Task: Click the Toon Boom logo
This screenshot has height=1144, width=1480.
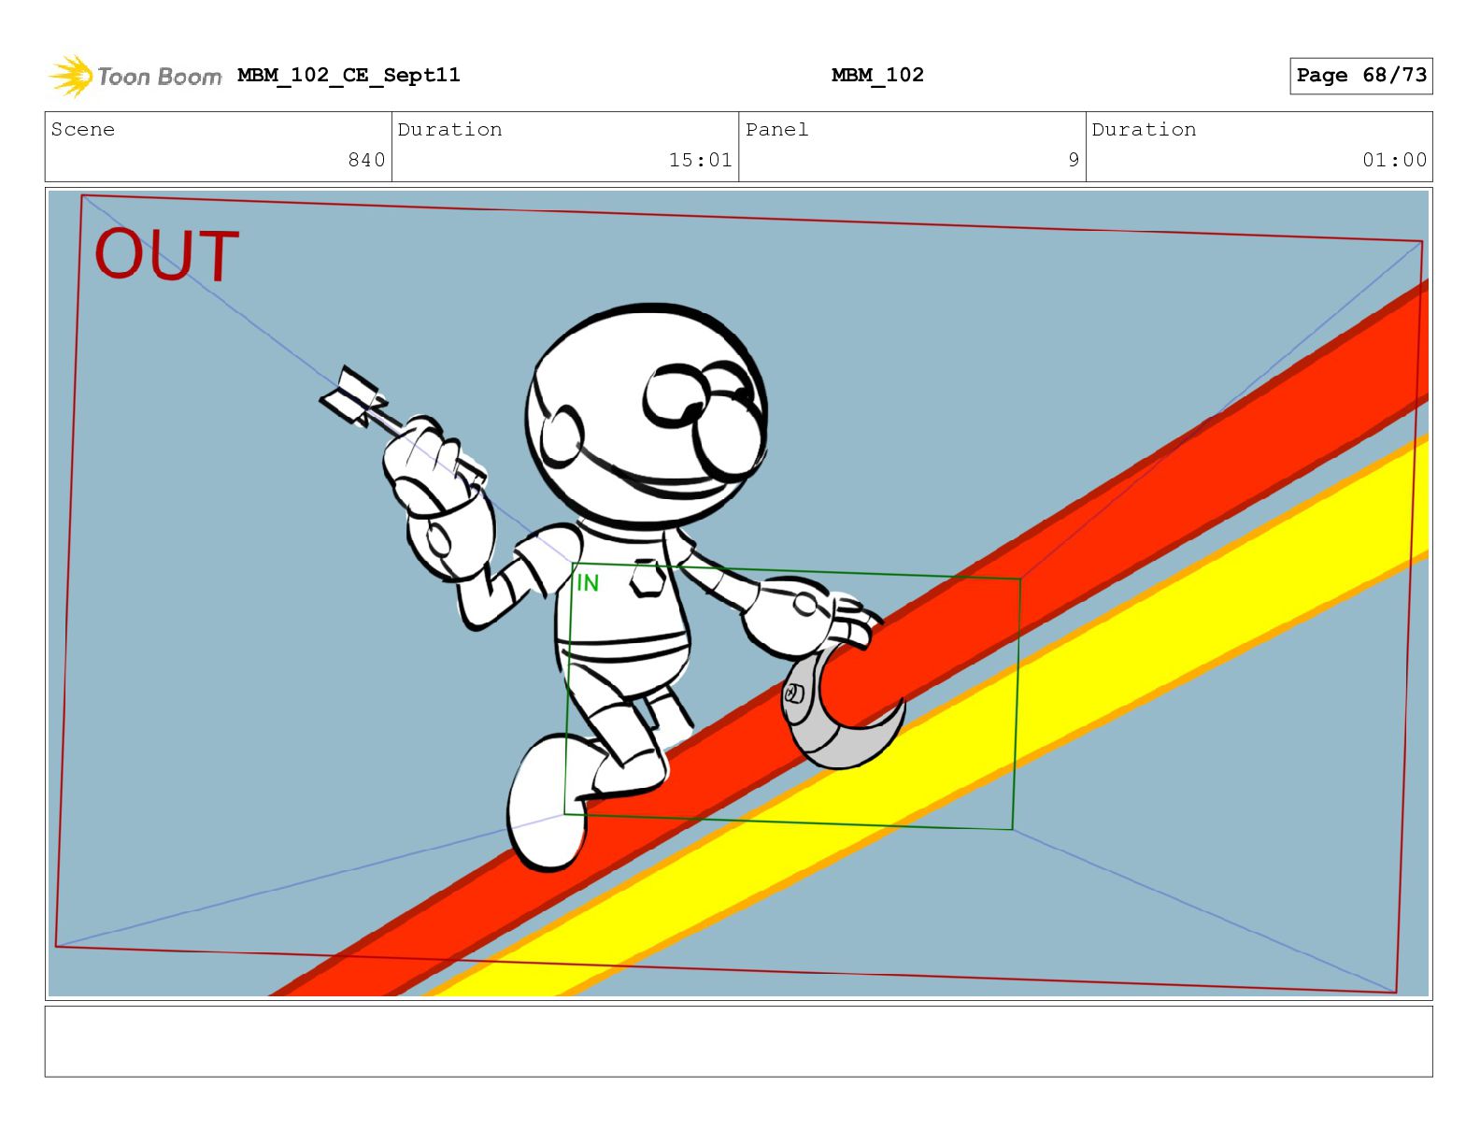Action: (x=135, y=76)
